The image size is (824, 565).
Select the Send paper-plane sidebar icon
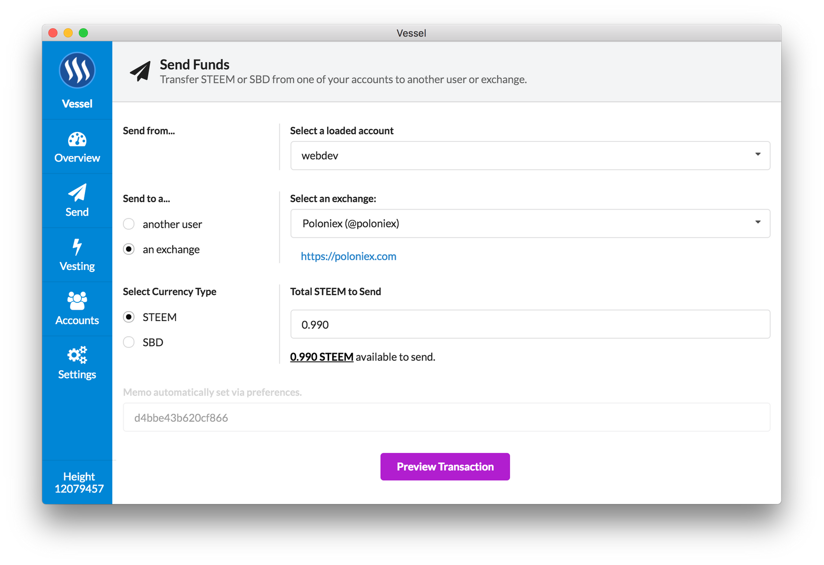(77, 192)
